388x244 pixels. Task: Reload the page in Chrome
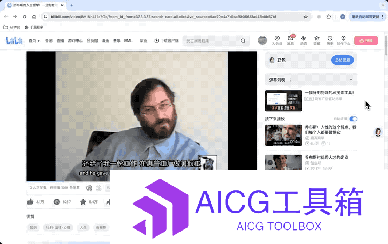click(x=24, y=17)
